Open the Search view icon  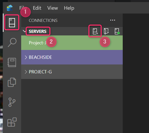click(x=12, y=42)
